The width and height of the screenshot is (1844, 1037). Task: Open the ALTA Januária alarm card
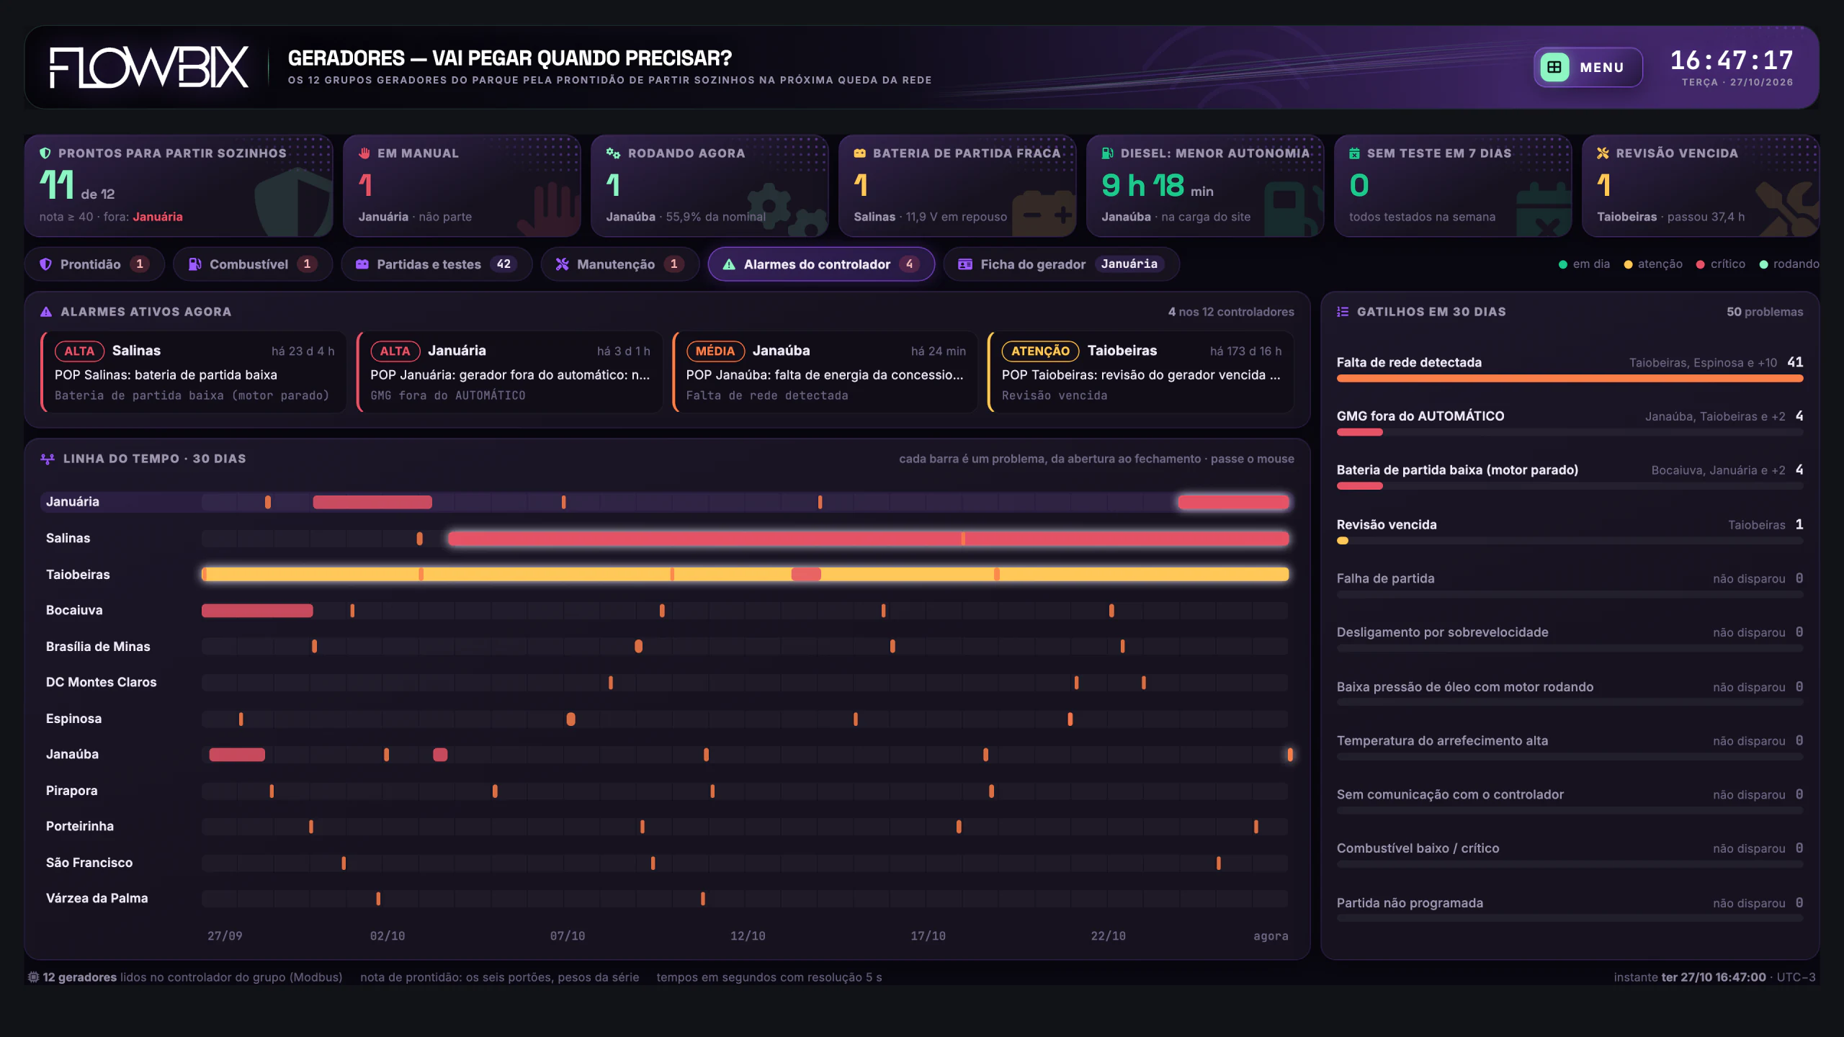click(x=509, y=372)
